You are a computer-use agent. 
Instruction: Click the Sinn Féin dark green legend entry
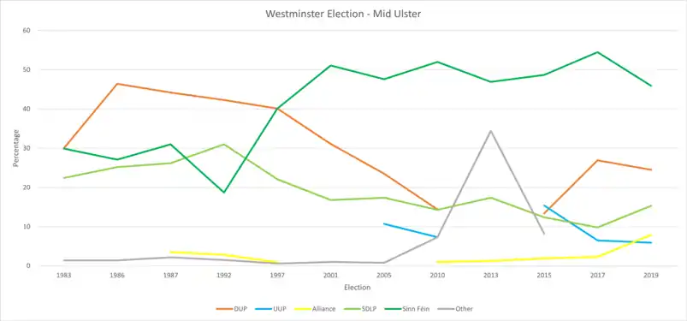tap(412, 309)
